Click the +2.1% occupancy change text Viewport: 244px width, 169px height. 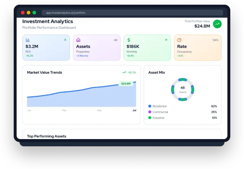click(180, 55)
